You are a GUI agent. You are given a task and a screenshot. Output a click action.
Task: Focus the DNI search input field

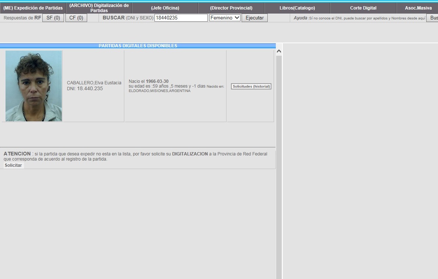(x=181, y=18)
